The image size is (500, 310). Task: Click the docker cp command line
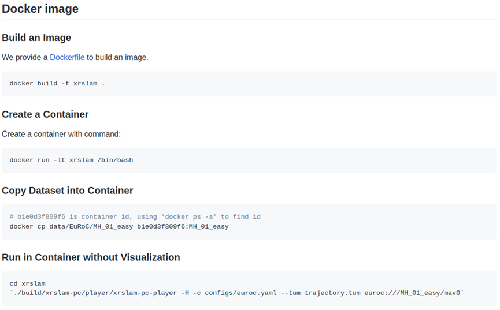click(119, 226)
